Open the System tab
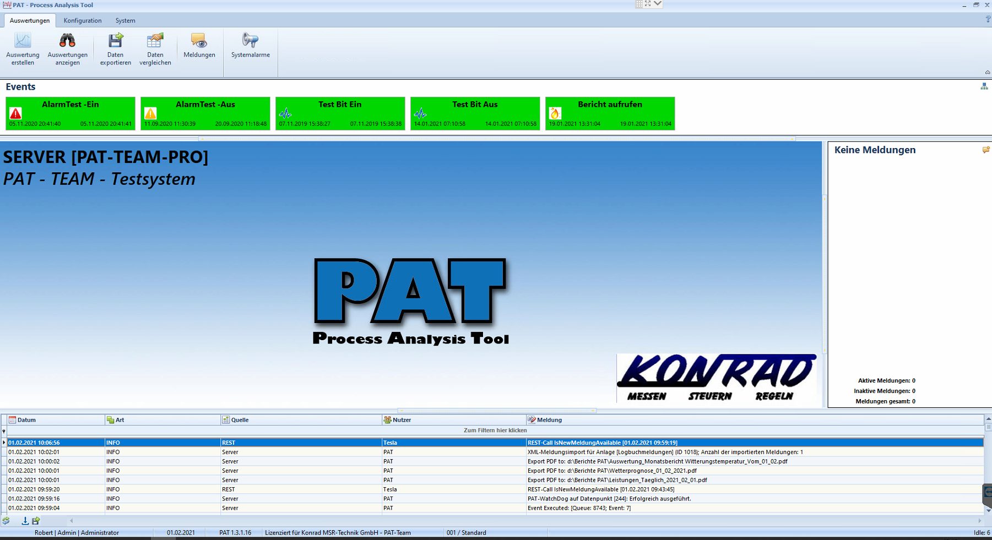The image size is (992, 540). tap(125, 20)
